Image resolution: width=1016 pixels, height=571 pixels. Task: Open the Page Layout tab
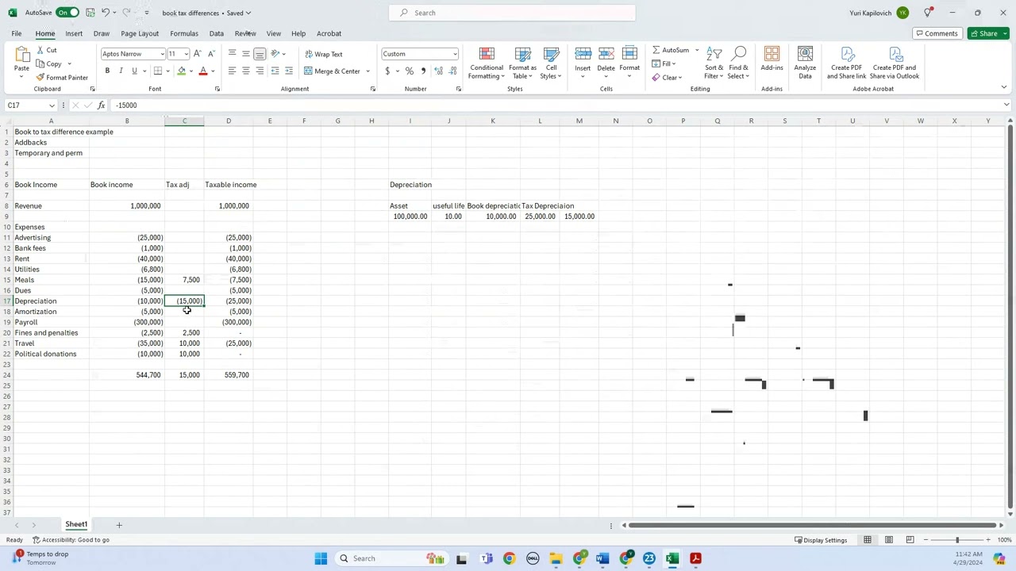pyautogui.click(x=140, y=33)
